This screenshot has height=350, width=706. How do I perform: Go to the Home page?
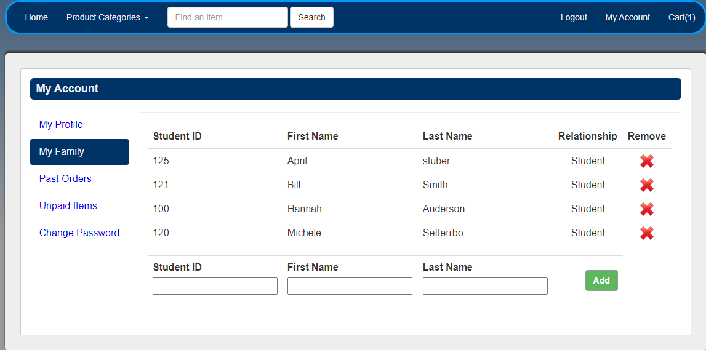click(36, 17)
